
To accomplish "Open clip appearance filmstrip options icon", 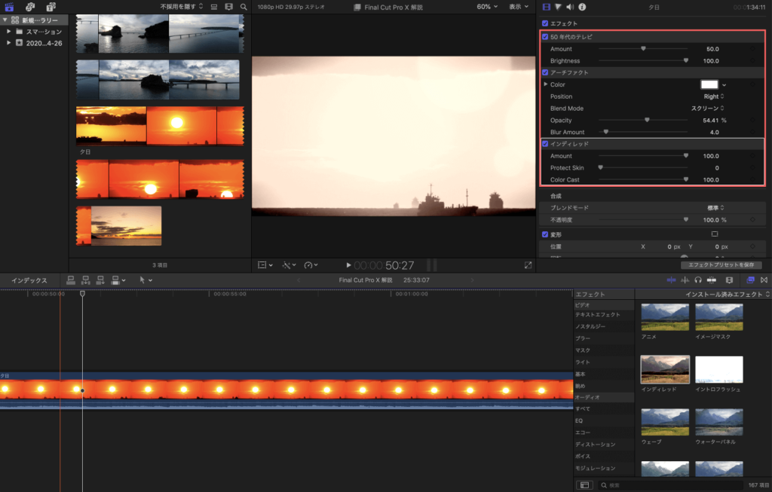I will click(x=229, y=7).
